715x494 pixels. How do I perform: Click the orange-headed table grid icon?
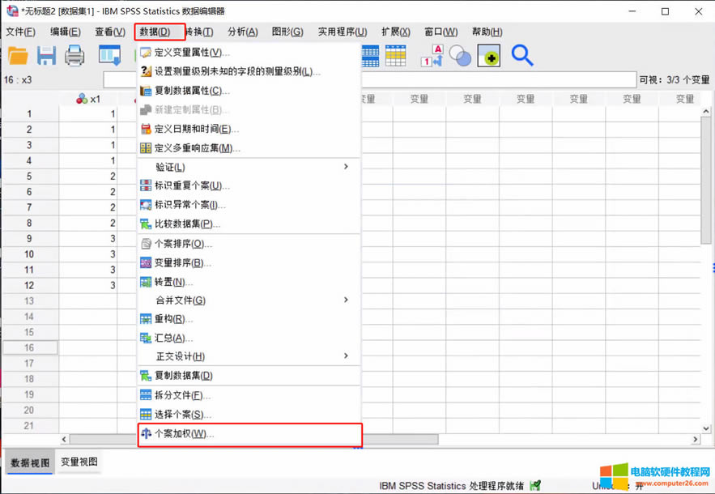[x=396, y=55]
